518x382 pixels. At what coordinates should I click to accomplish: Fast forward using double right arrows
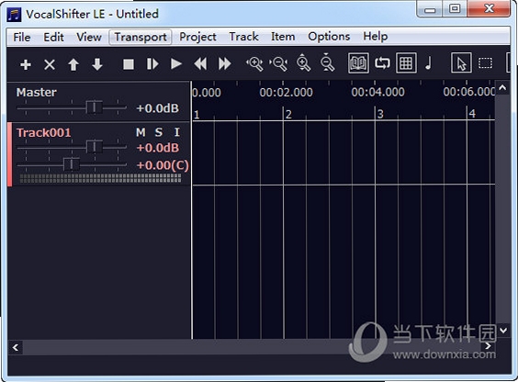tap(225, 63)
